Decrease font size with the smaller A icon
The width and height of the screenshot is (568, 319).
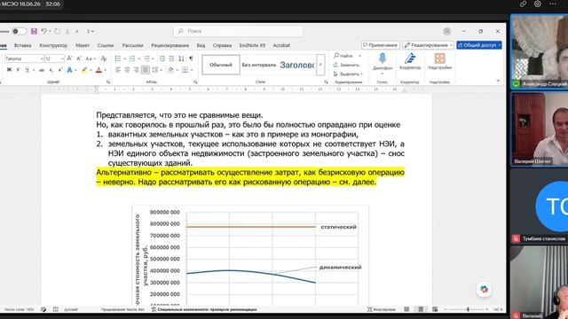(x=79, y=58)
